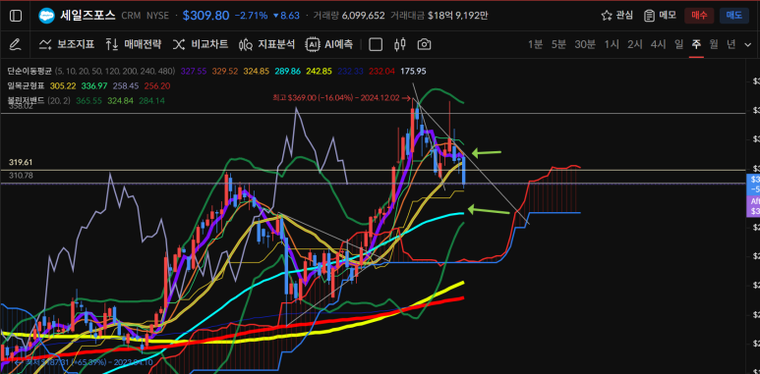
Task: Click the square layout icon
Action: [376, 45]
